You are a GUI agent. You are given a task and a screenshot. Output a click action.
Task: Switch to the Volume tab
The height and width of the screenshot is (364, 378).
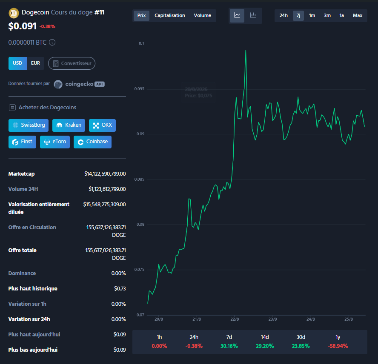[203, 15]
